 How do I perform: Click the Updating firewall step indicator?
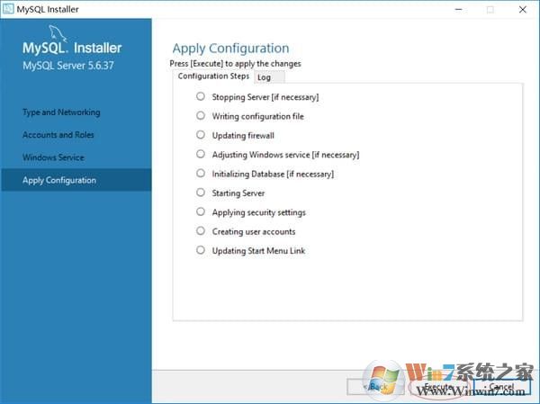click(201, 135)
